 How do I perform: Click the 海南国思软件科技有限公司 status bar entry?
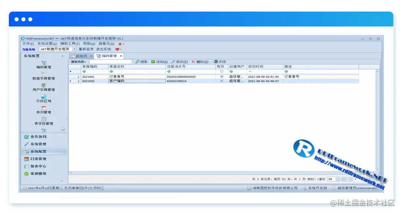pos(272,188)
